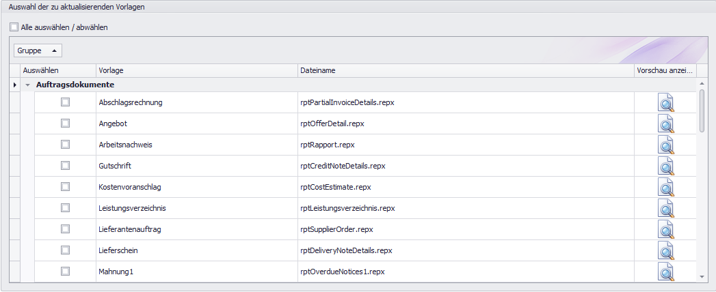Show preview for Lieferantenauftrag template
Screen dimensions: 716x292
point(665,229)
